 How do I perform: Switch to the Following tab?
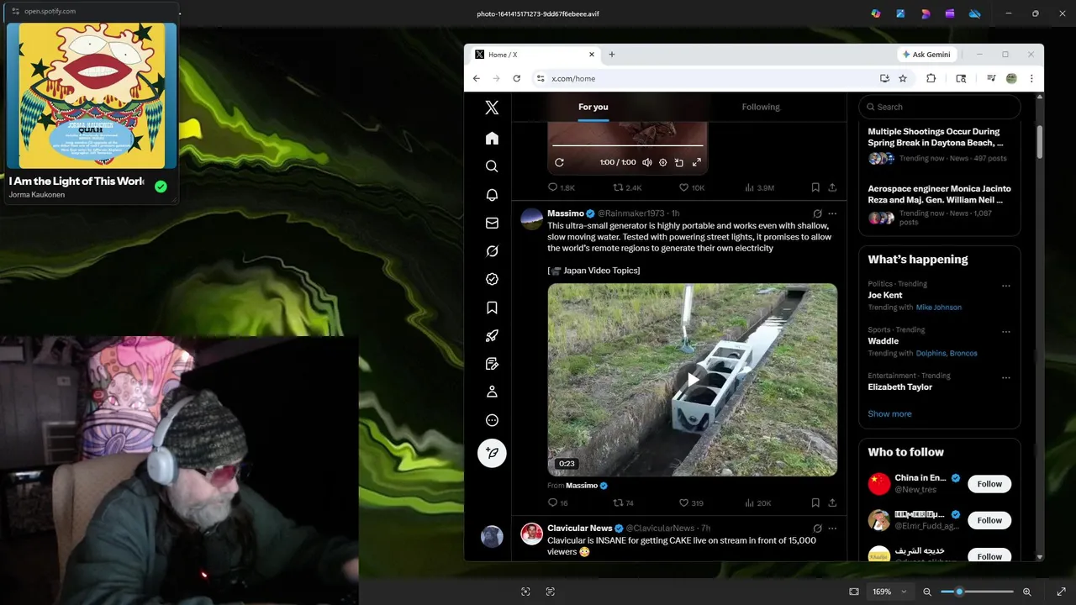point(761,107)
